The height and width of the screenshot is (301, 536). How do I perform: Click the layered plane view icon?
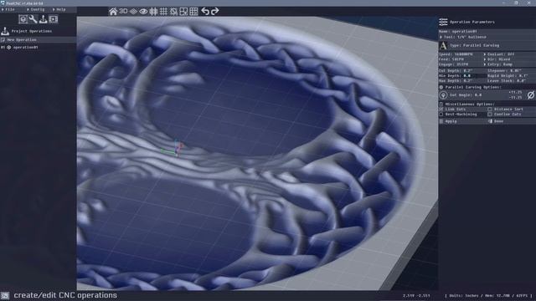coord(133,12)
